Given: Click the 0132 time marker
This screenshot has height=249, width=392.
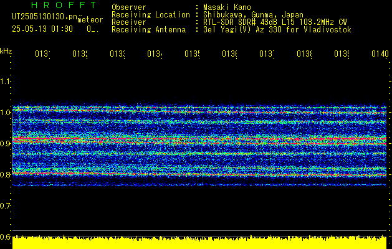Looking at the screenshot, I should (x=80, y=54).
